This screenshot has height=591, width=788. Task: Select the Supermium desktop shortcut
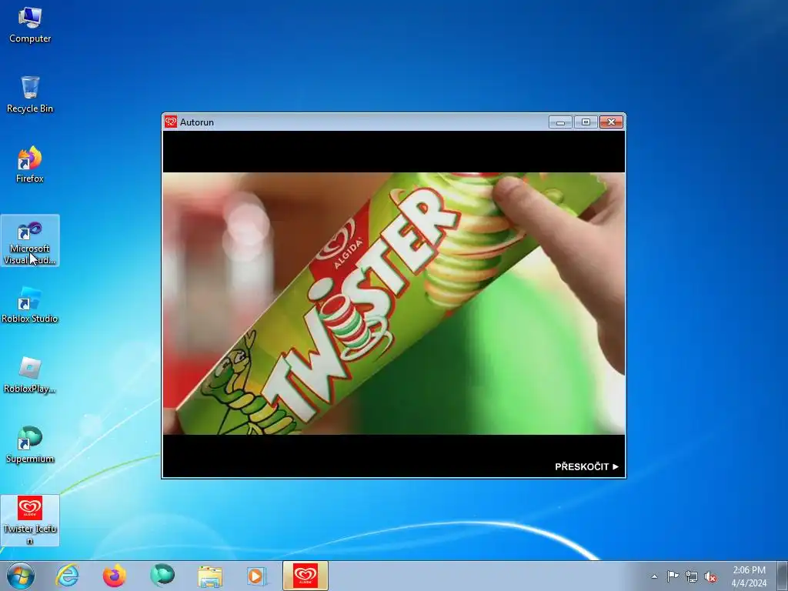[30, 446]
